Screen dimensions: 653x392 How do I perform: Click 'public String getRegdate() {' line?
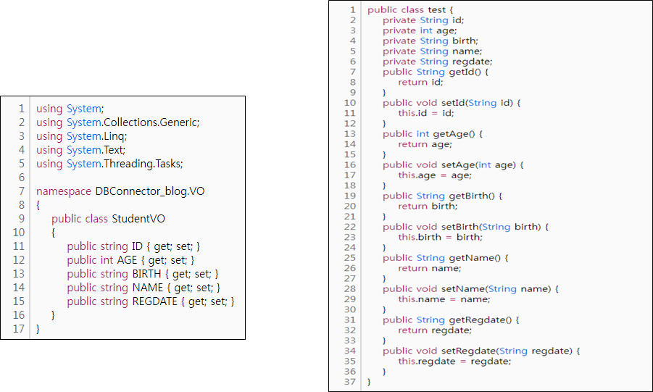point(451,320)
